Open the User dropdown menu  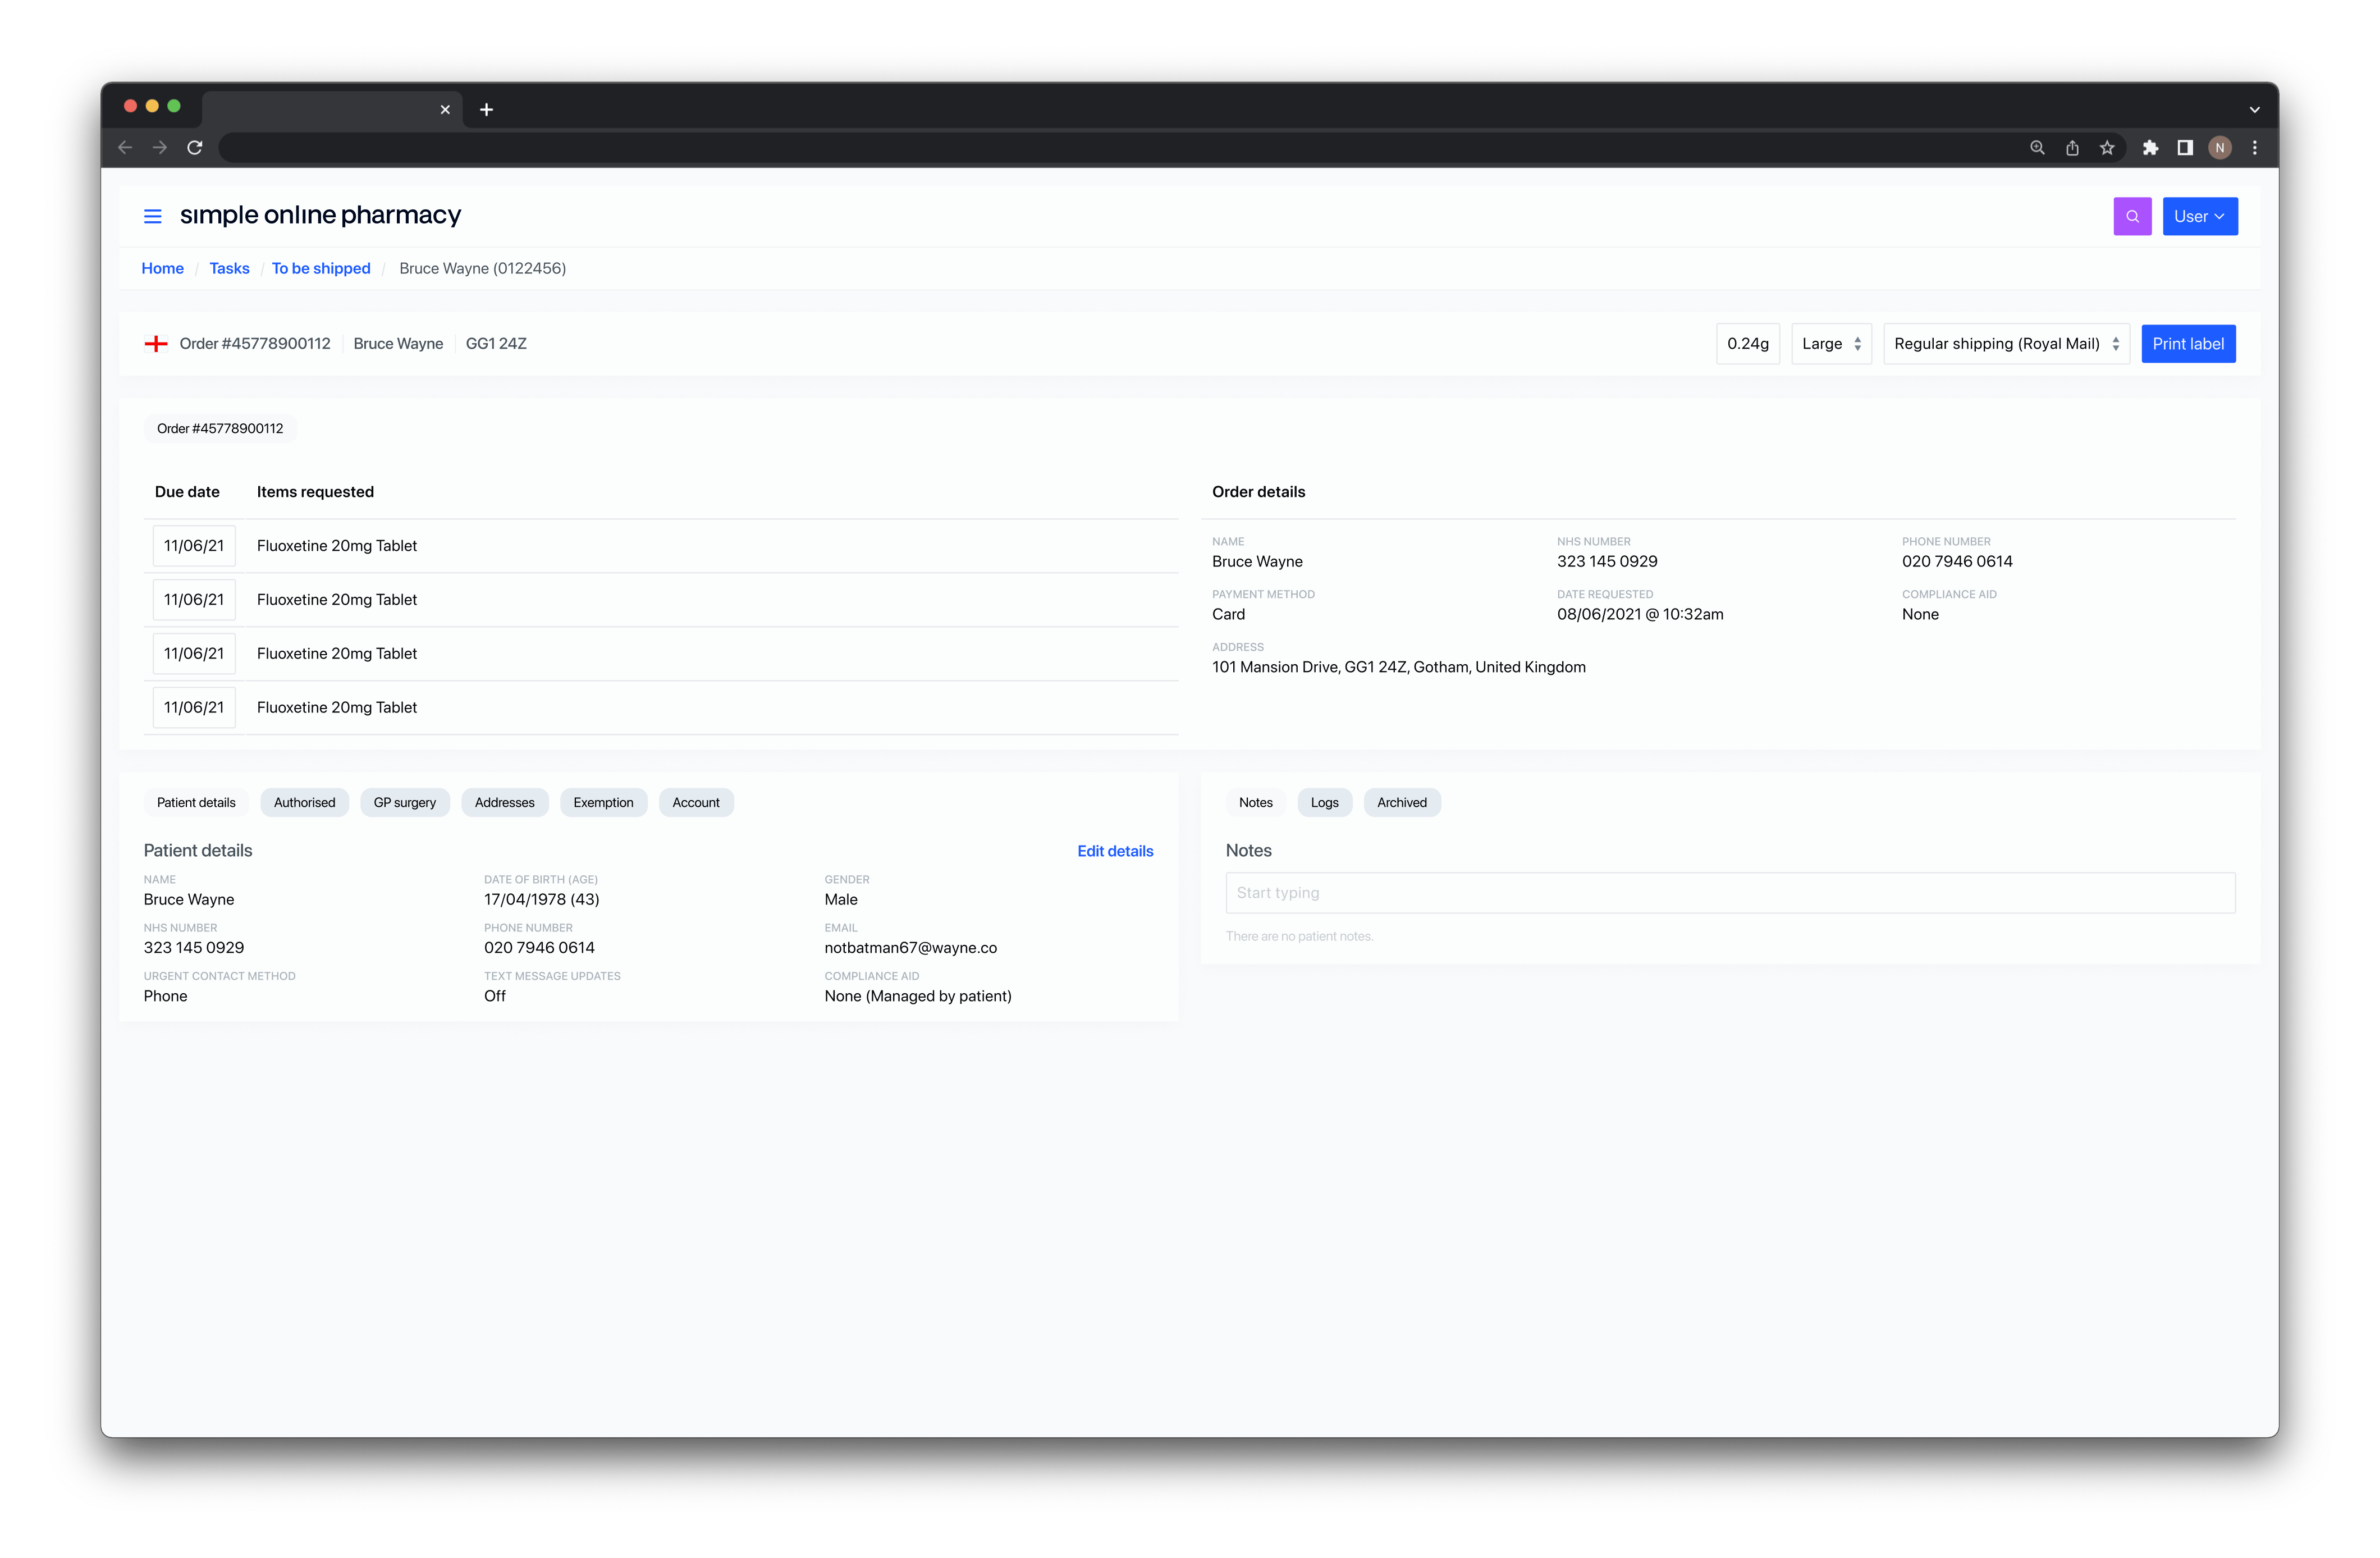click(2199, 216)
